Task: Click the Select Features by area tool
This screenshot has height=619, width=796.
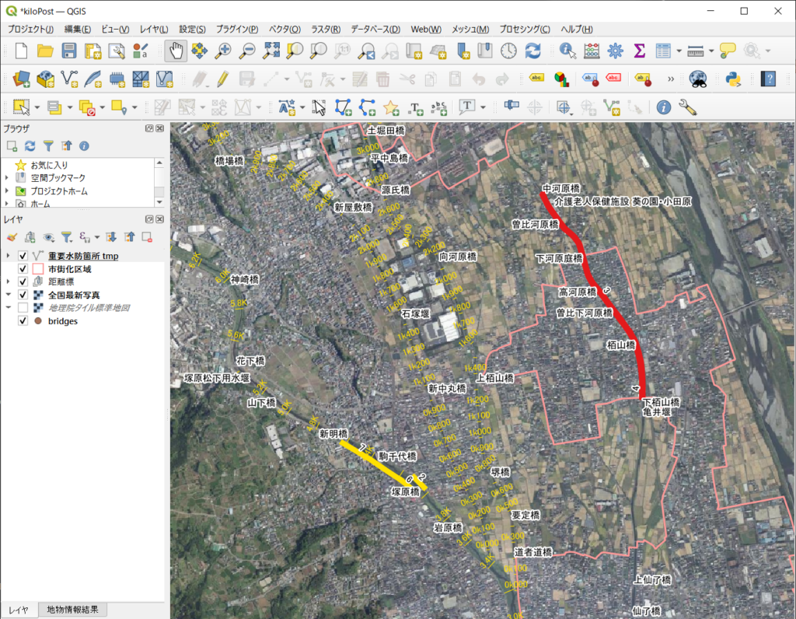Action: pyautogui.click(x=21, y=107)
